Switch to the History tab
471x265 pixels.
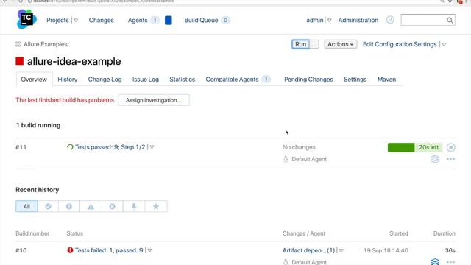(68, 79)
